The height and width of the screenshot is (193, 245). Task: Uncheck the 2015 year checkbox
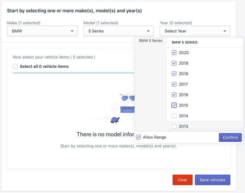[x=174, y=105]
